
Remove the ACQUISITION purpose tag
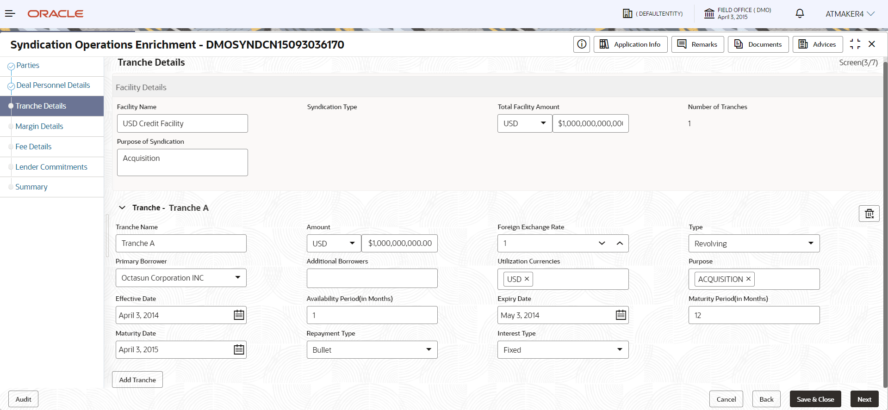point(748,279)
